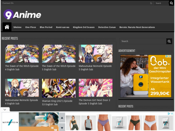
Task: Click the Myprotein logo in banner
Action: [x=10, y=122]
